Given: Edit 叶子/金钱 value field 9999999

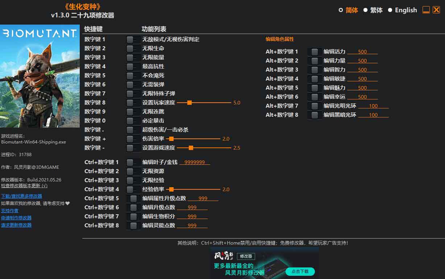Looking at the screenshot, I should (195, 162).
